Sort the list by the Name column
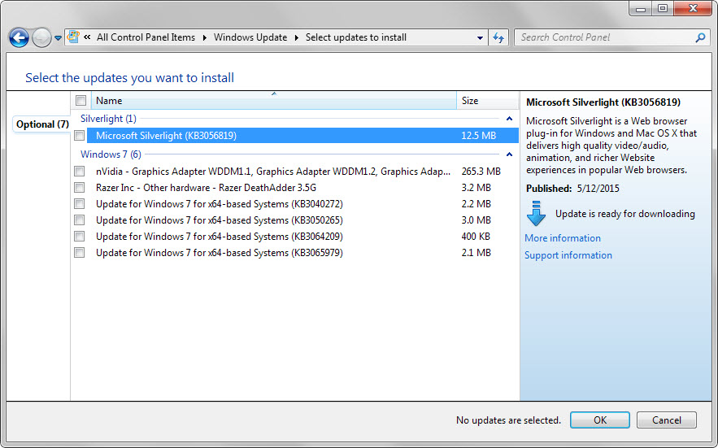 click(273, 100)
